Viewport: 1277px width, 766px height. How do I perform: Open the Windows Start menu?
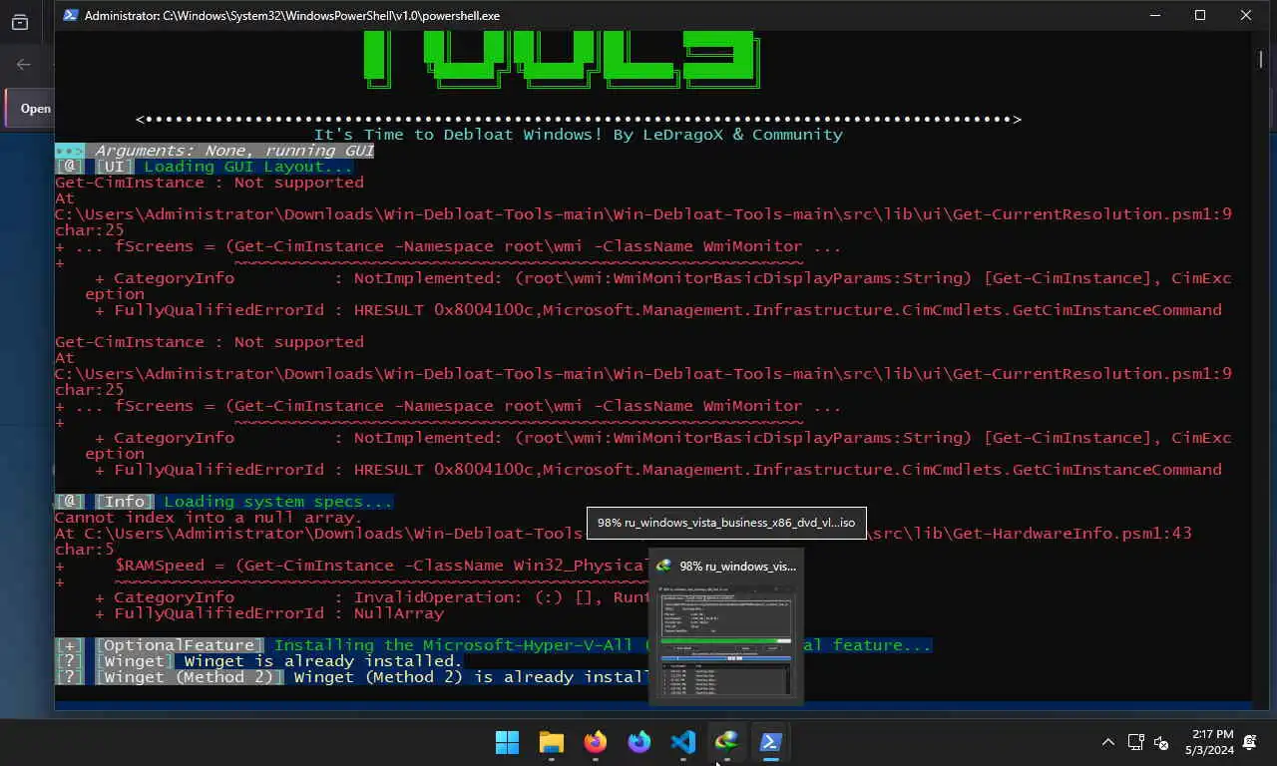508,742
